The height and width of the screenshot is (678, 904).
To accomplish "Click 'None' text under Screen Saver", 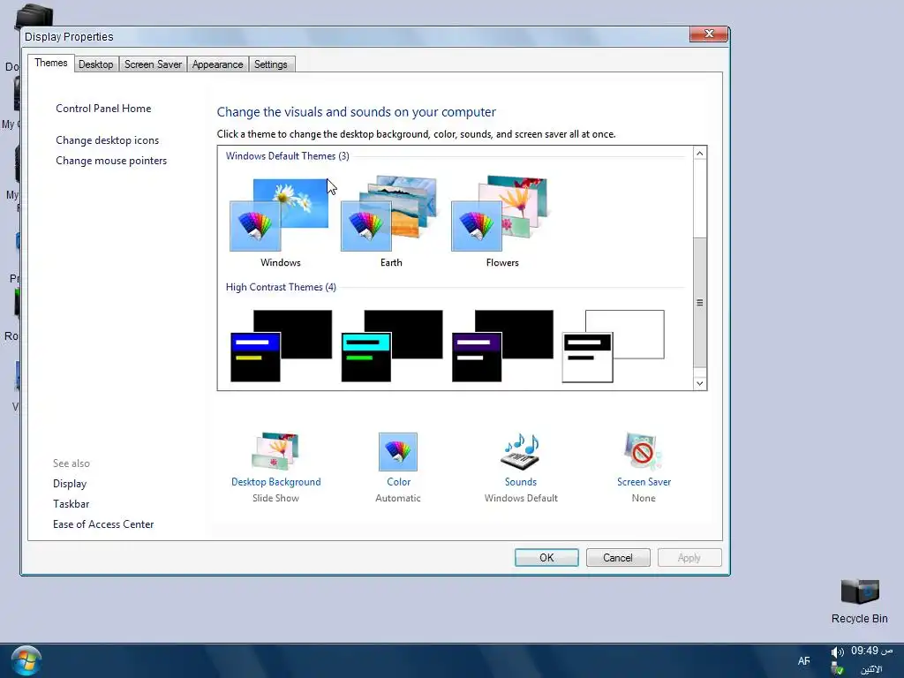I will point(644,498).
